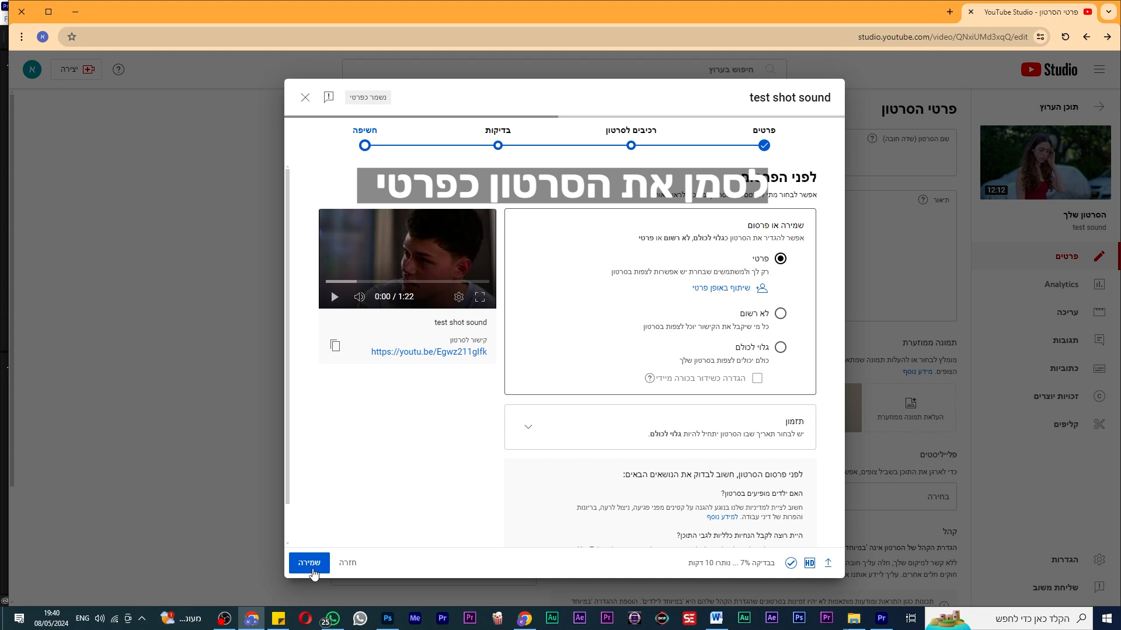Open the Chrome tab search dropdown
Image resolution: width=1121 pixels, height=630 pixels.
(1108, 12)
